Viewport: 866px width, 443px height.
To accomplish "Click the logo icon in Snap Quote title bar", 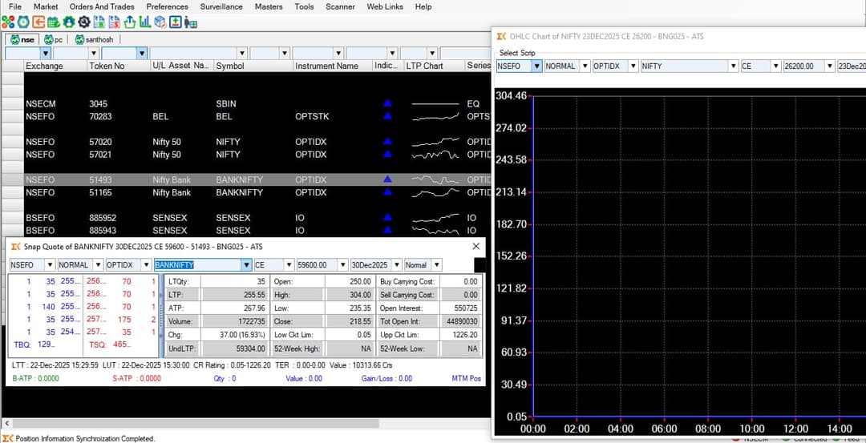I will point(15,247).
